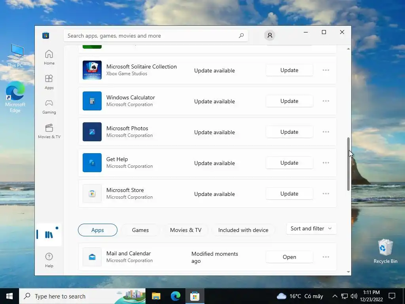
Task: Open Microsoft Edge from the taskbar
Action: point(175,296)
